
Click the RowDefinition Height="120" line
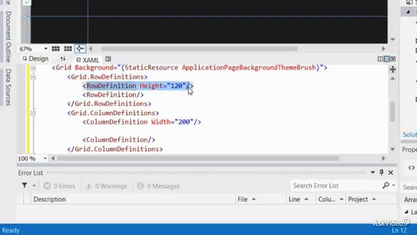click(137, 86)
